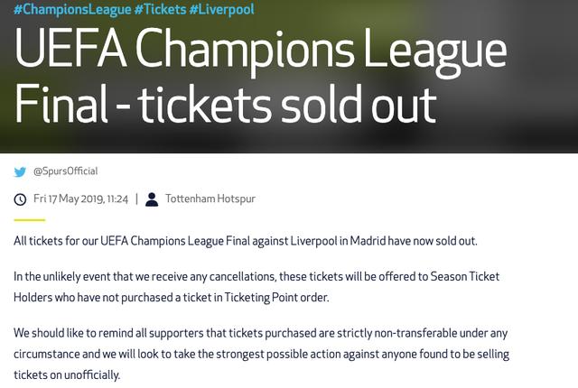Click the yellow divider line under date
578x388 pixels.
tap(30, 220)
